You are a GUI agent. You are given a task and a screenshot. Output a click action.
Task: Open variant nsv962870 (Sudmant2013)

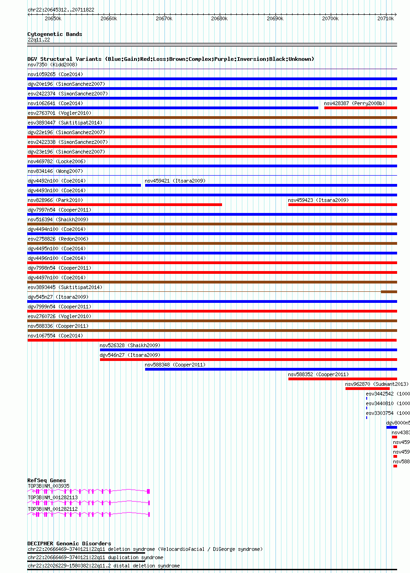pyautogui.click(x=377, y=384)
